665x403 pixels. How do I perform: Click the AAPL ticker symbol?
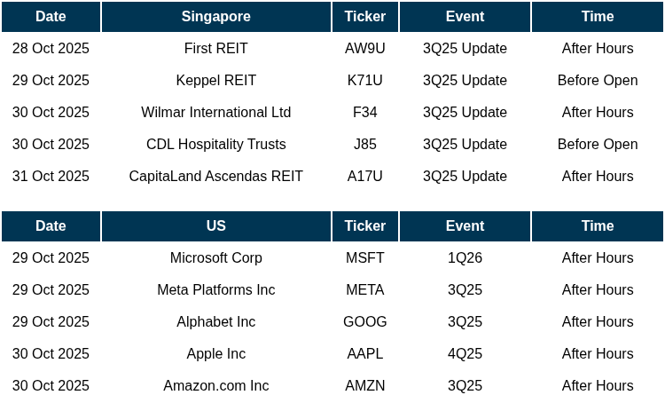pyautogui.click(x=365, y=354)
